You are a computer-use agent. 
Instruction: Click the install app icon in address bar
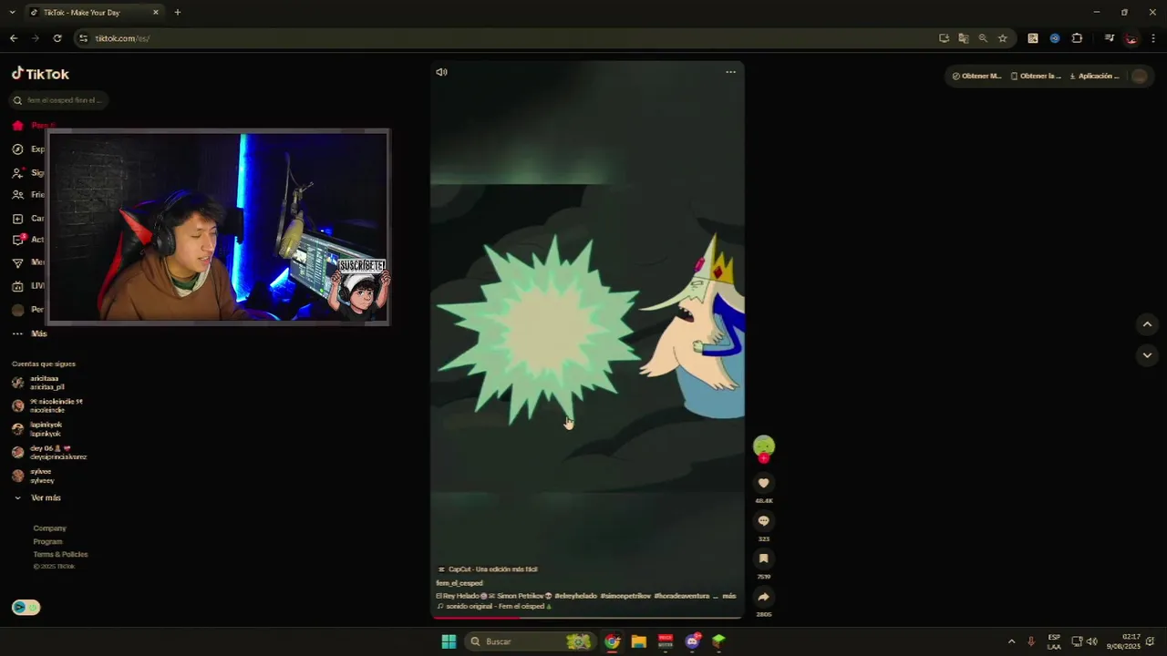coord(944,38)
